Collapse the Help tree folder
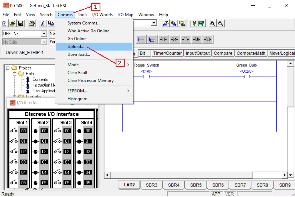This screenshot has height=197, width=295. point(14,74)
